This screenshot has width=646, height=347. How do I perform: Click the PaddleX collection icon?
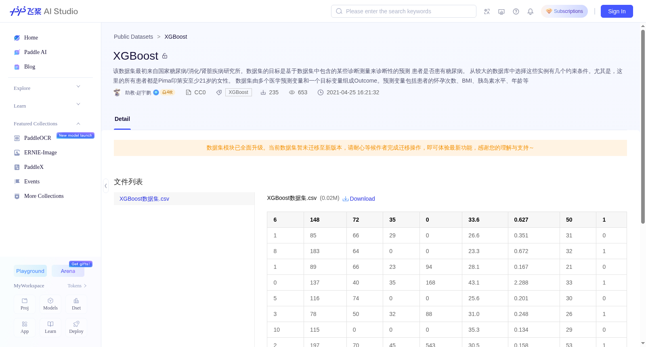[17, 167]
